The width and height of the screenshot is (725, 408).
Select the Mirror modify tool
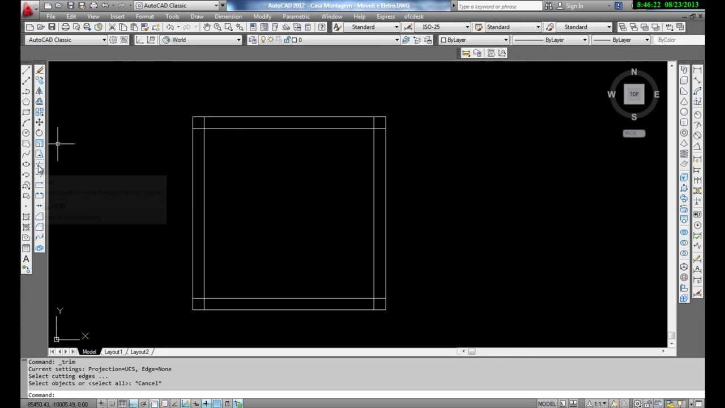click(x=39, y=91)
